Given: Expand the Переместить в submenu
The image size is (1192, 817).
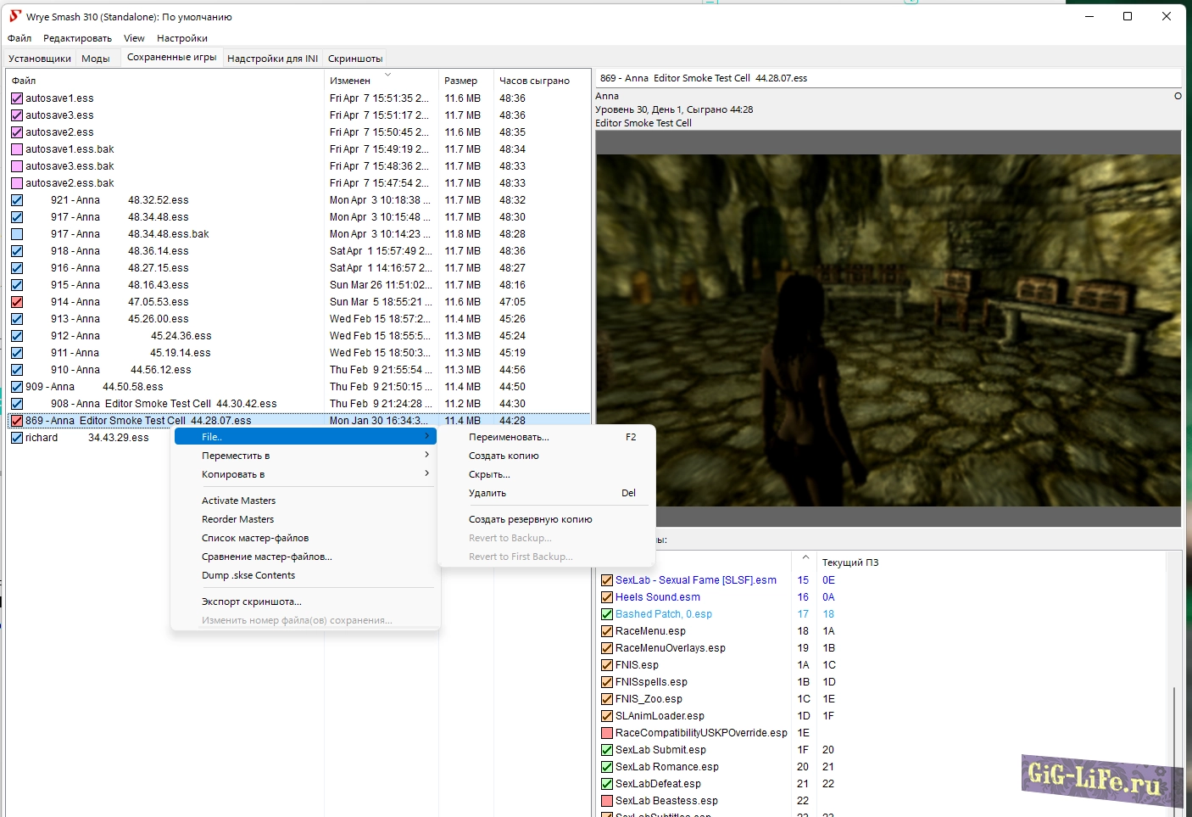Looking at the screenshot, I should click(x=426, y=456).
